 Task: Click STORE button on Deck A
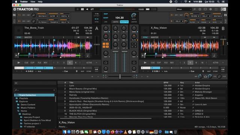point(89,71)
